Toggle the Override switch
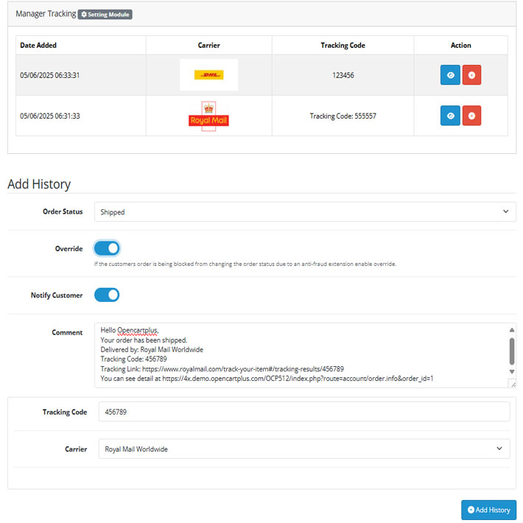This screenshot has width=523, height=523. [x=107, y=248]
